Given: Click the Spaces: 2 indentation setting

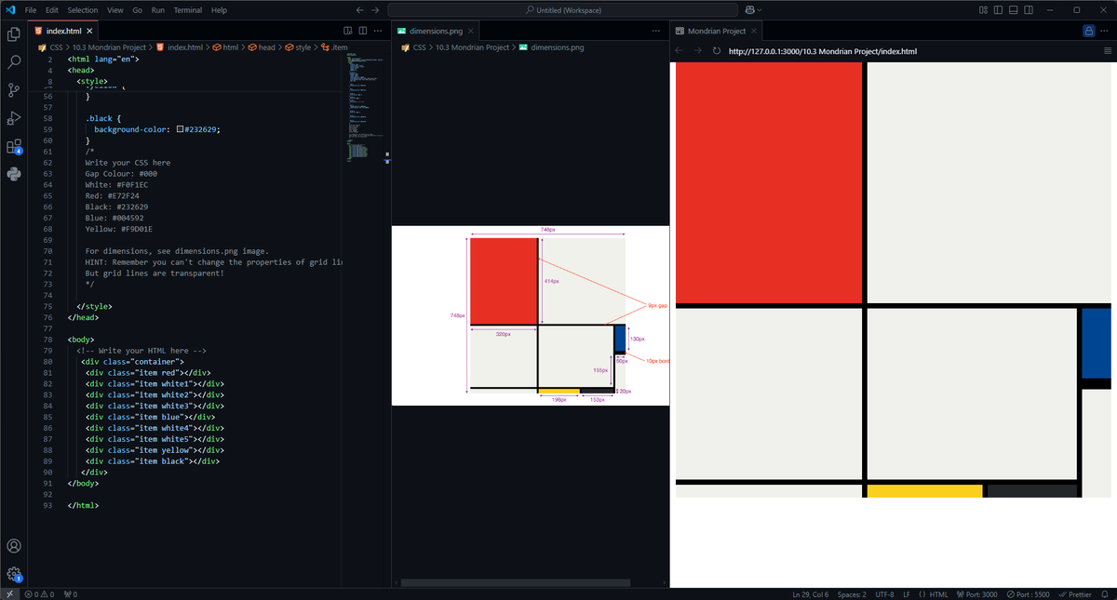Looking at the screenshot, I should [x=852, y=593].
